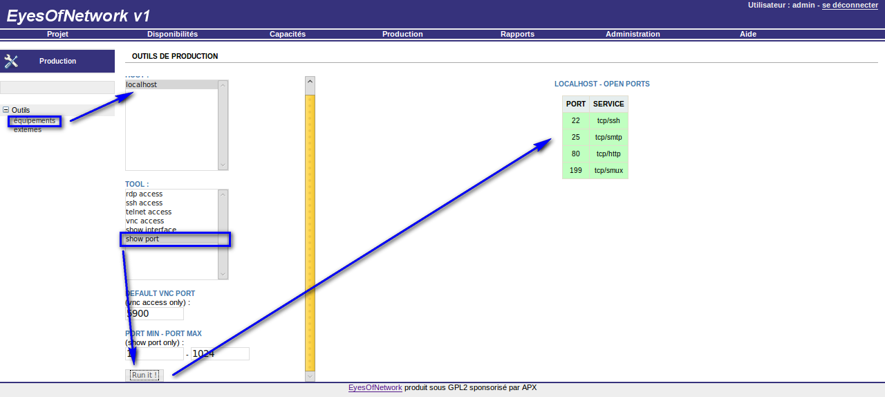Click the scroll up arrow of the main panel
Image resolution: width=885 pixels, height=397 pixels.
(310, 82)
